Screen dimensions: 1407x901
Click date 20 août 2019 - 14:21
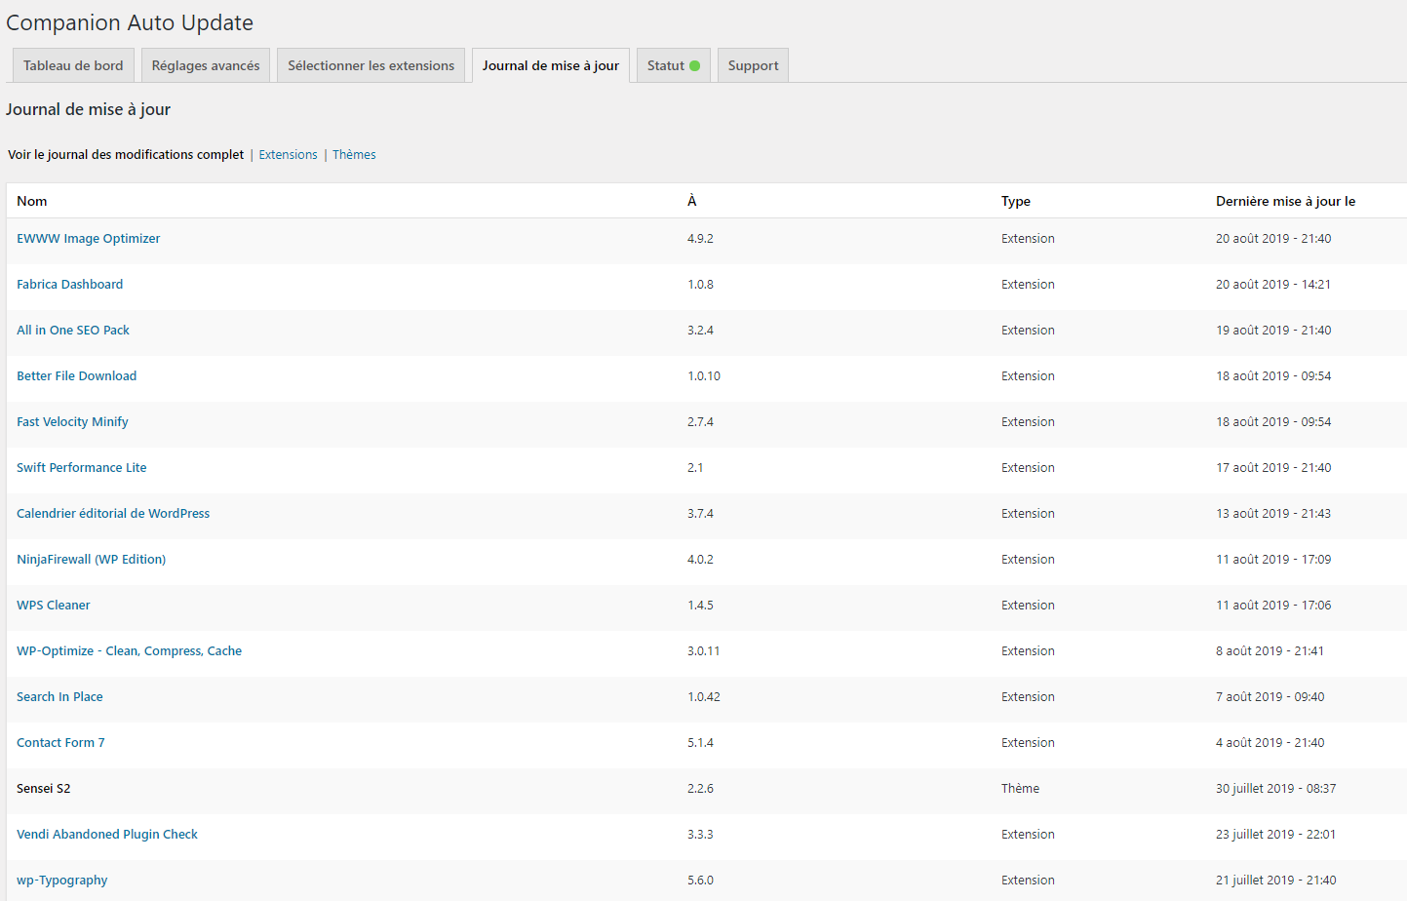point(1273,284)
